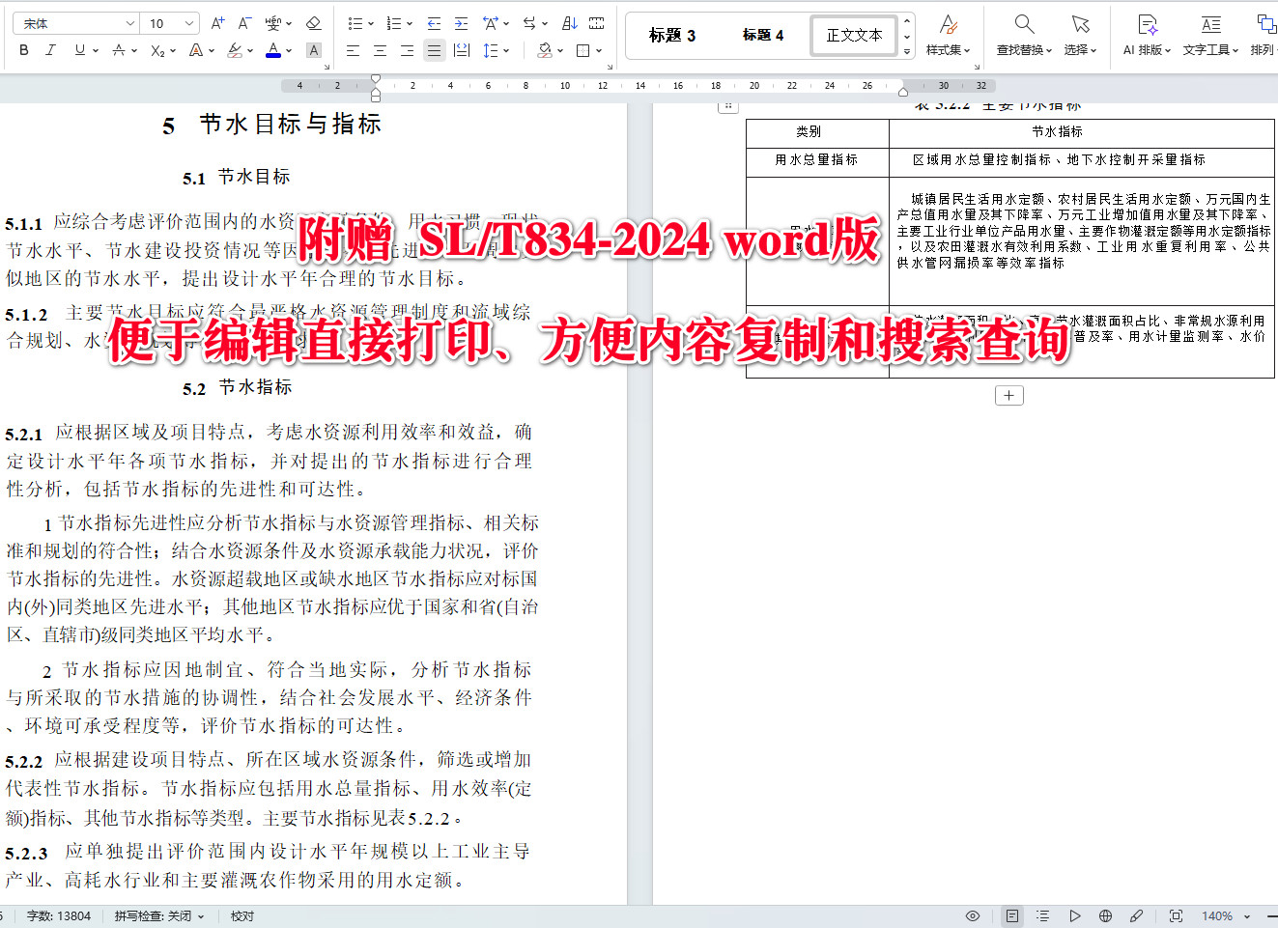
Task: Expand the borders dropdown arrow
Action: [599, 51]
